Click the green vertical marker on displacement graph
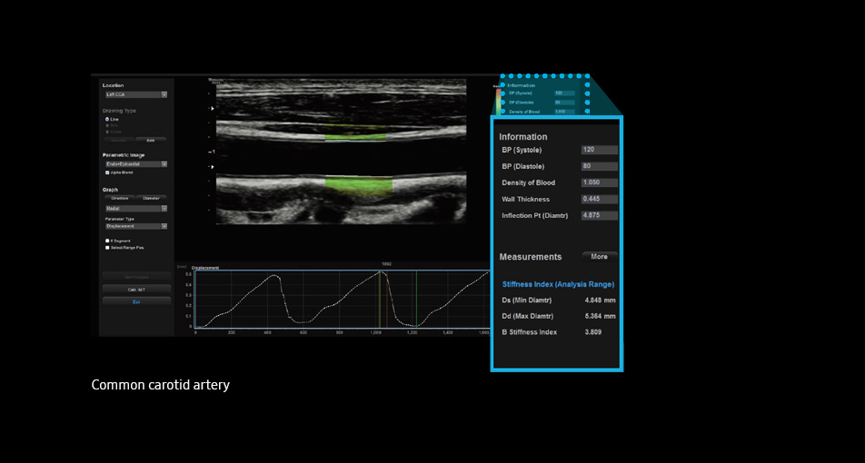 [x=416, y=299]
